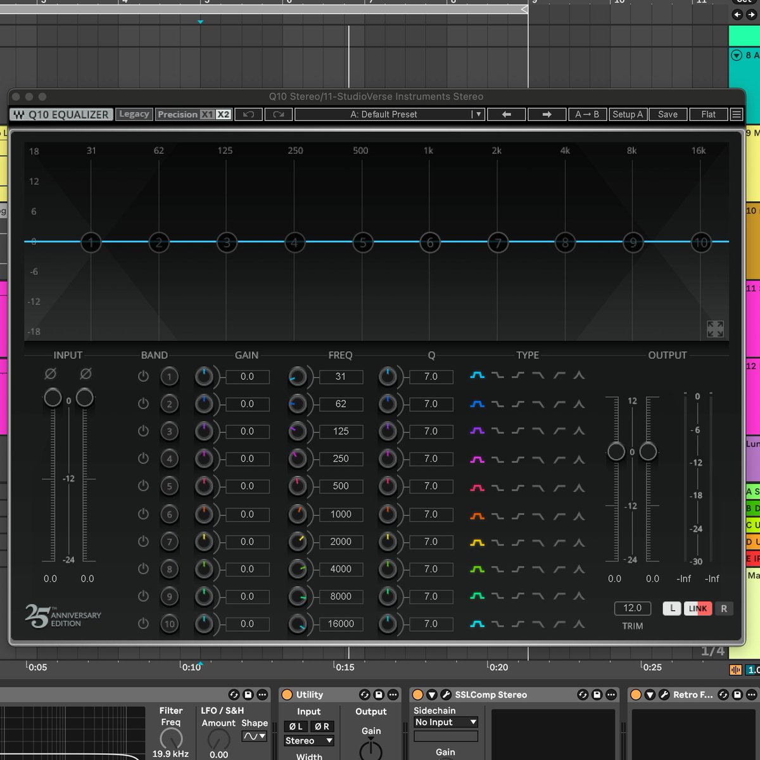Toggle SSLComp Stereo device activator
The image size is (760, 760).
click(418, 695)
